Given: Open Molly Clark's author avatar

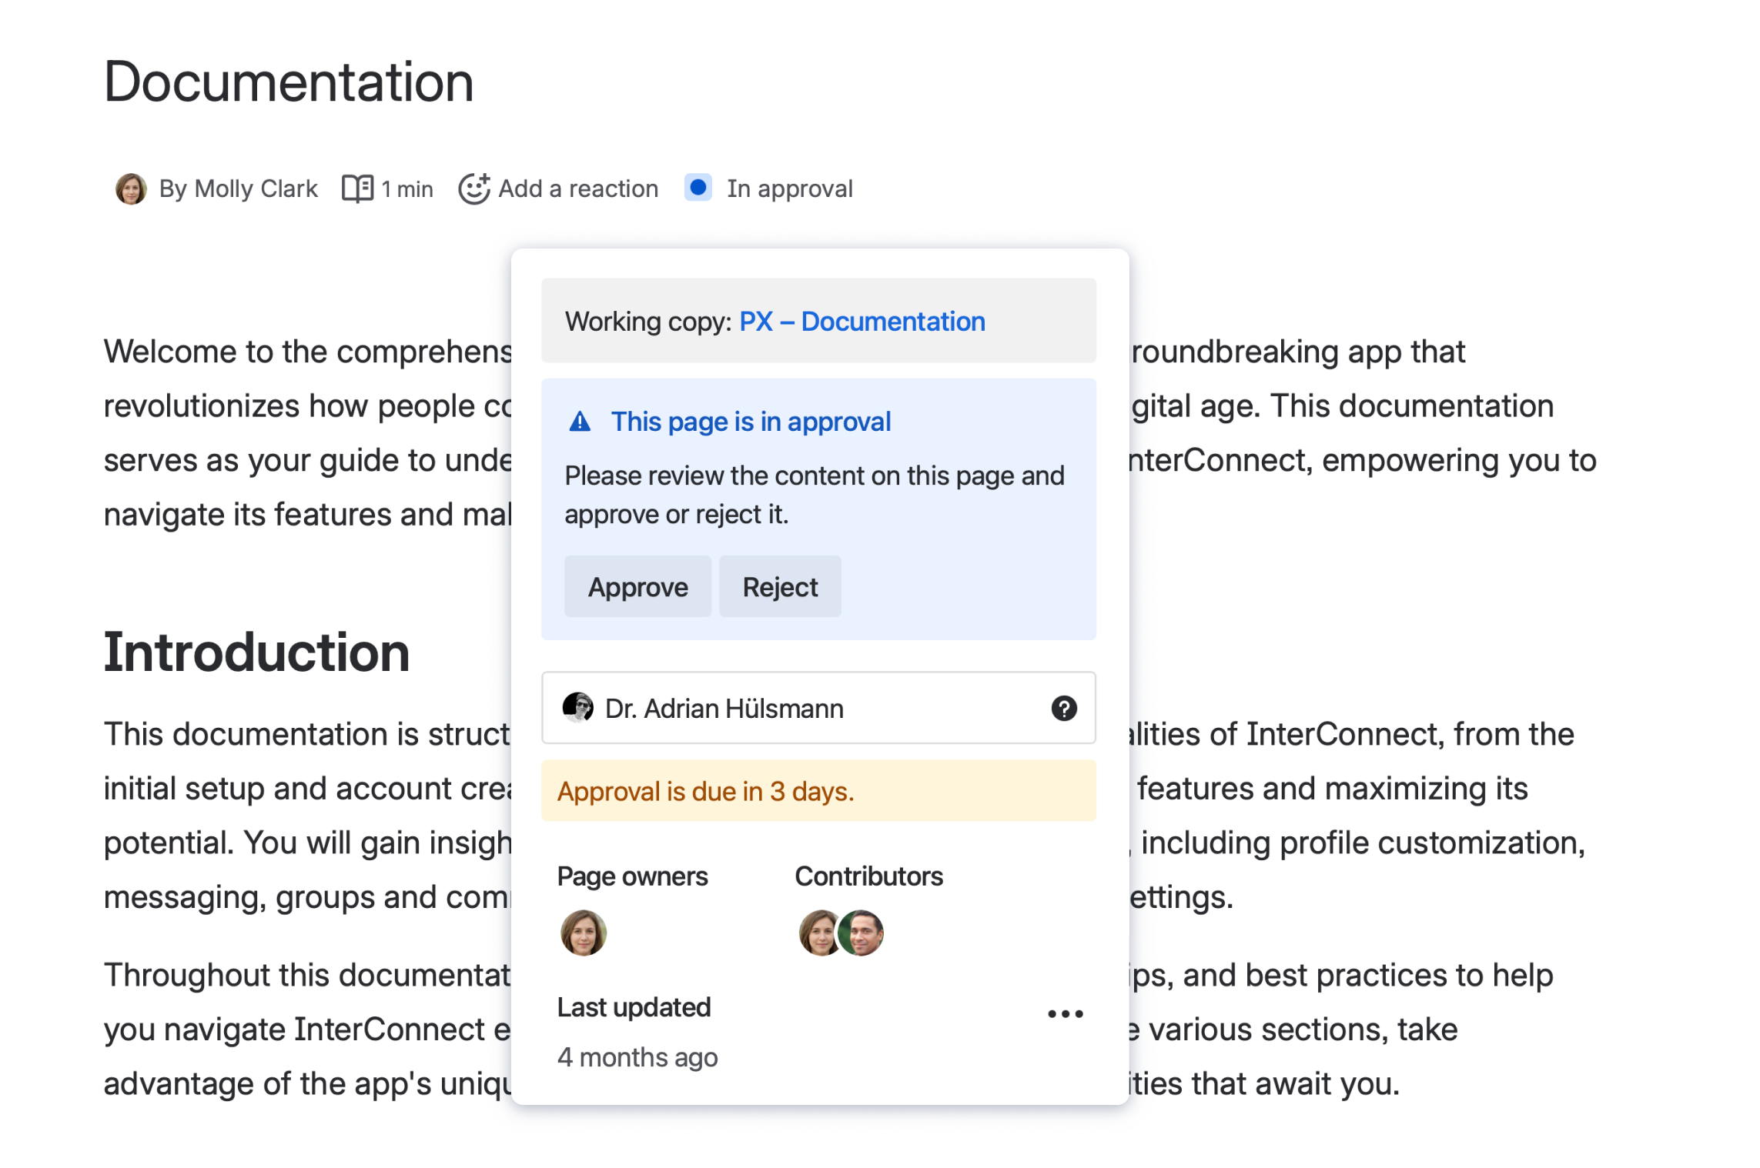Looking at the screenshot, I should [x=131, y=189].
